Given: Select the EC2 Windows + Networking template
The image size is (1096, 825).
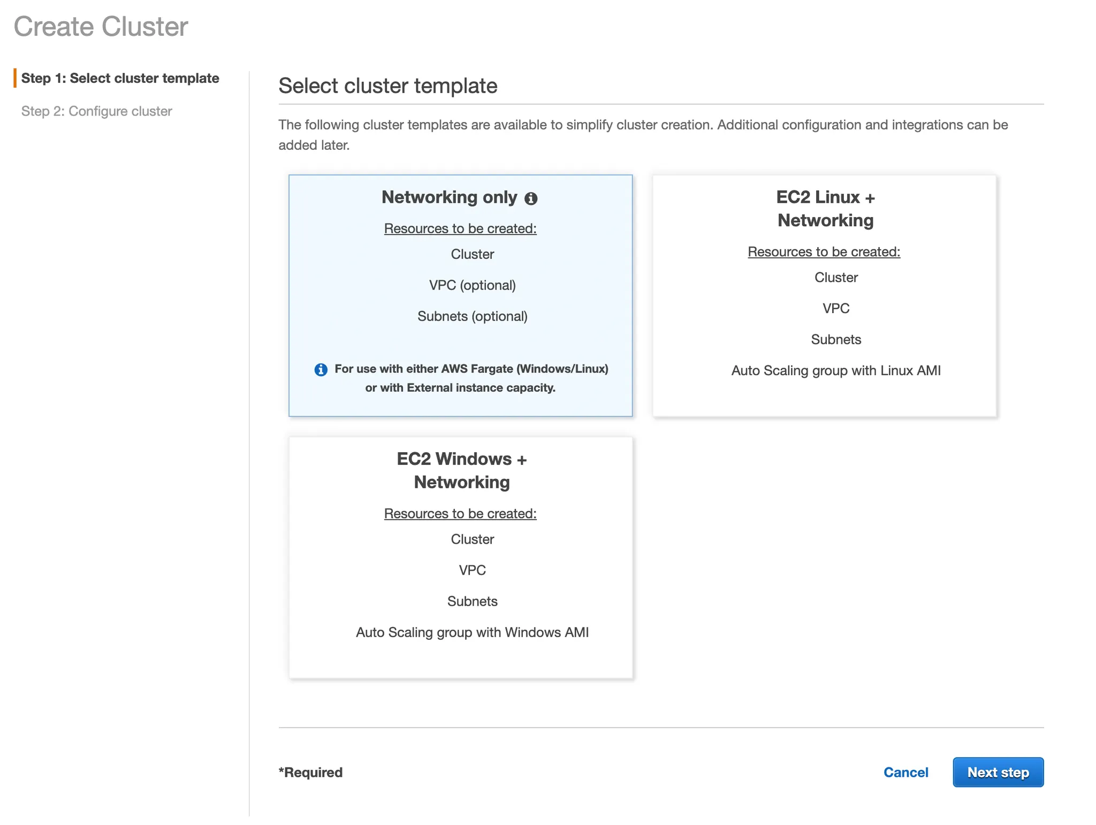Looking at the screenshot, I should (460, 658).
